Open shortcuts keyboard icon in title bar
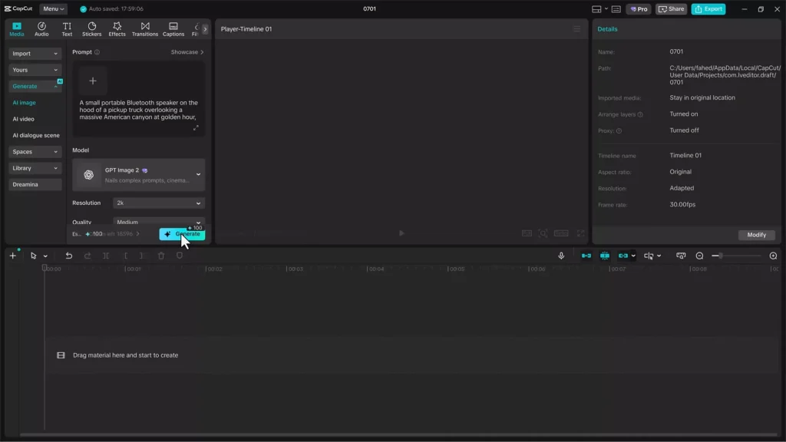This screenshot has width=786, height=442. click(616, 9)
